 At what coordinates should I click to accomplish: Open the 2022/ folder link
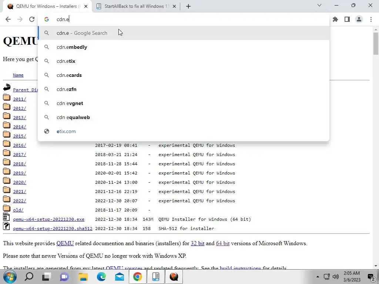tap(20, 201)
